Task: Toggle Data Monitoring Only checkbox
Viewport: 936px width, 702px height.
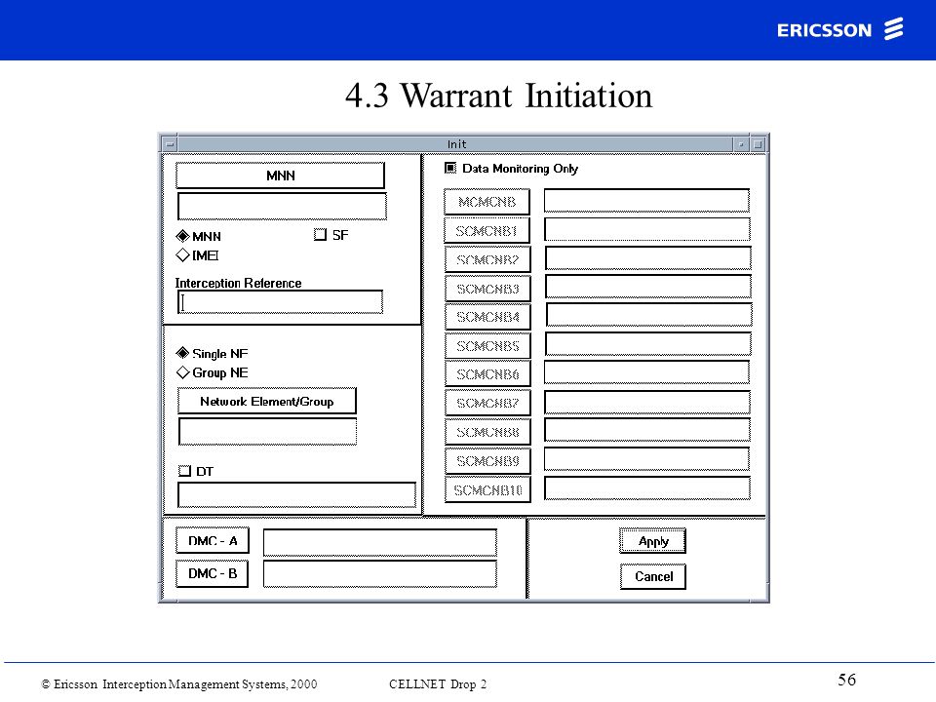Action: [450, 169]
